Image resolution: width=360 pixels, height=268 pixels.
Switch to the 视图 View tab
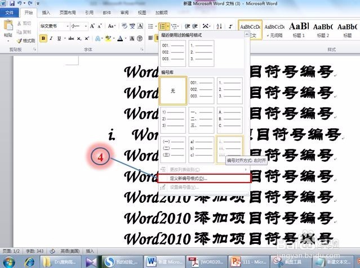[142, 12]
